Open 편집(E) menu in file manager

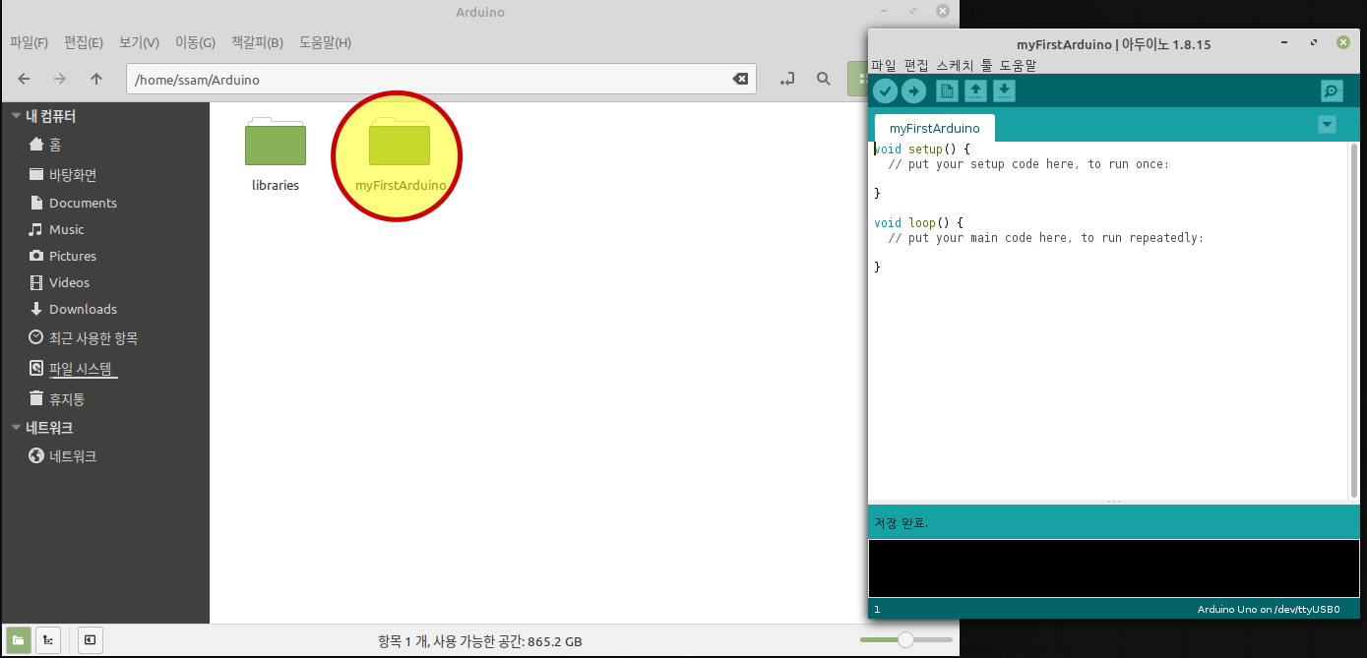(x=84, y=42)
